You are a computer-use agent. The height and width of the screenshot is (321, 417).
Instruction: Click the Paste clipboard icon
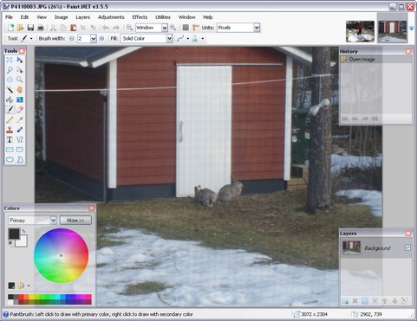pyautogui.click(x=74, y=28)
